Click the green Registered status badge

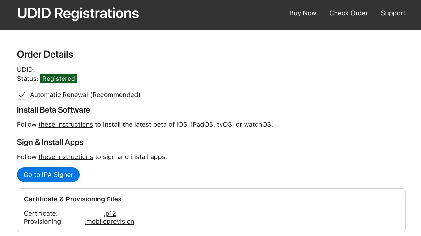pyautogui.click(x=59, y=79)
